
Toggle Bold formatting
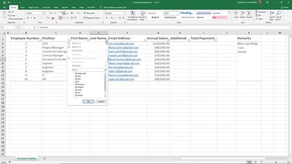tap(28, 18)
